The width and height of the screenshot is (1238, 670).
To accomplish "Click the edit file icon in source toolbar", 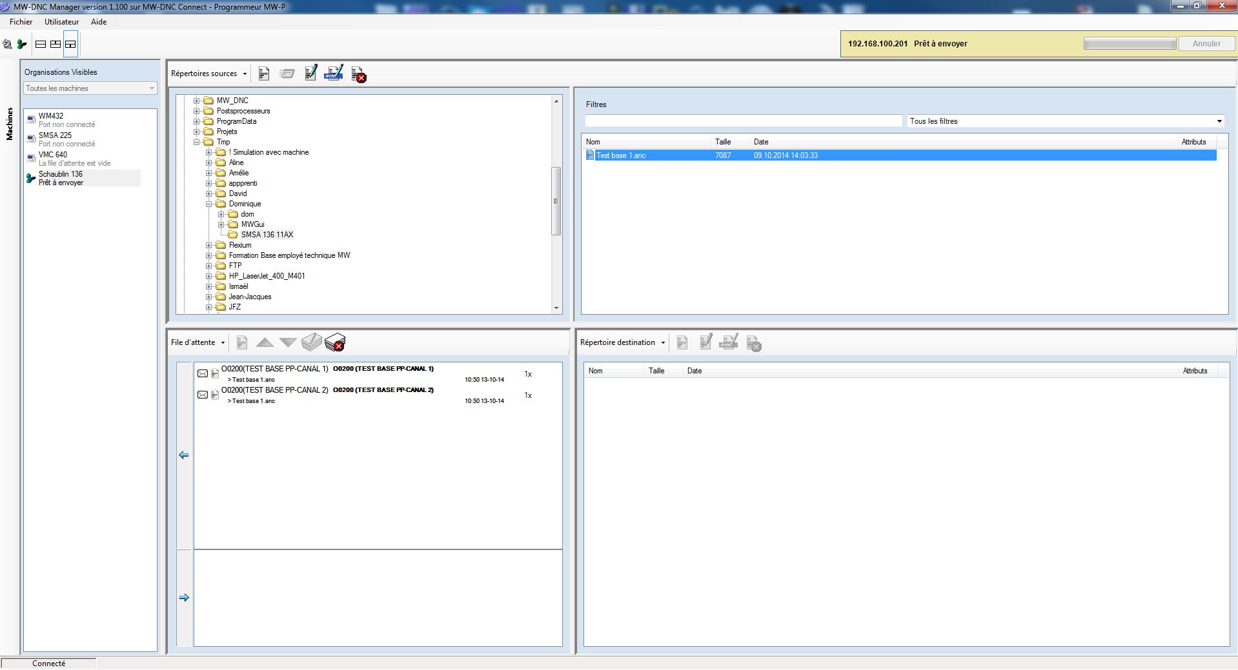I will pos(310,74).
